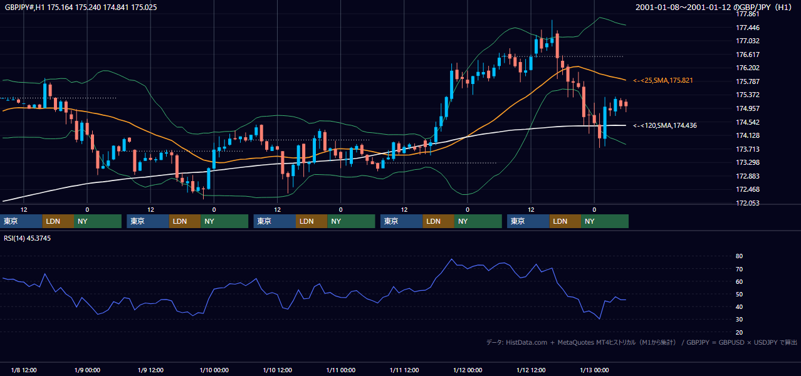This screenshot has height=376, width=801.
Task: Pick the RSI scale value 20
Action: pos(740,332)
